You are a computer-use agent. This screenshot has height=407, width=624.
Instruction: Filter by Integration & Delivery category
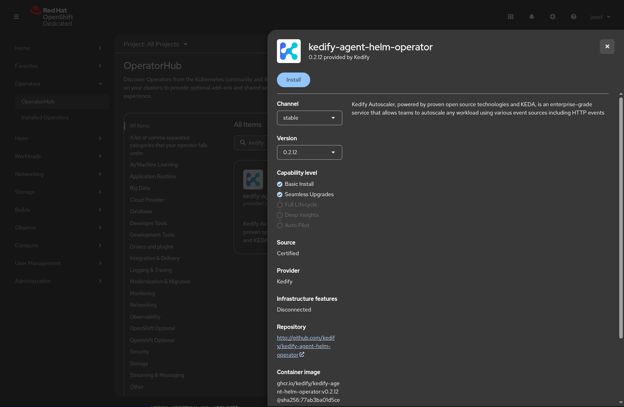pyautogui.click(x=155, y=258)
